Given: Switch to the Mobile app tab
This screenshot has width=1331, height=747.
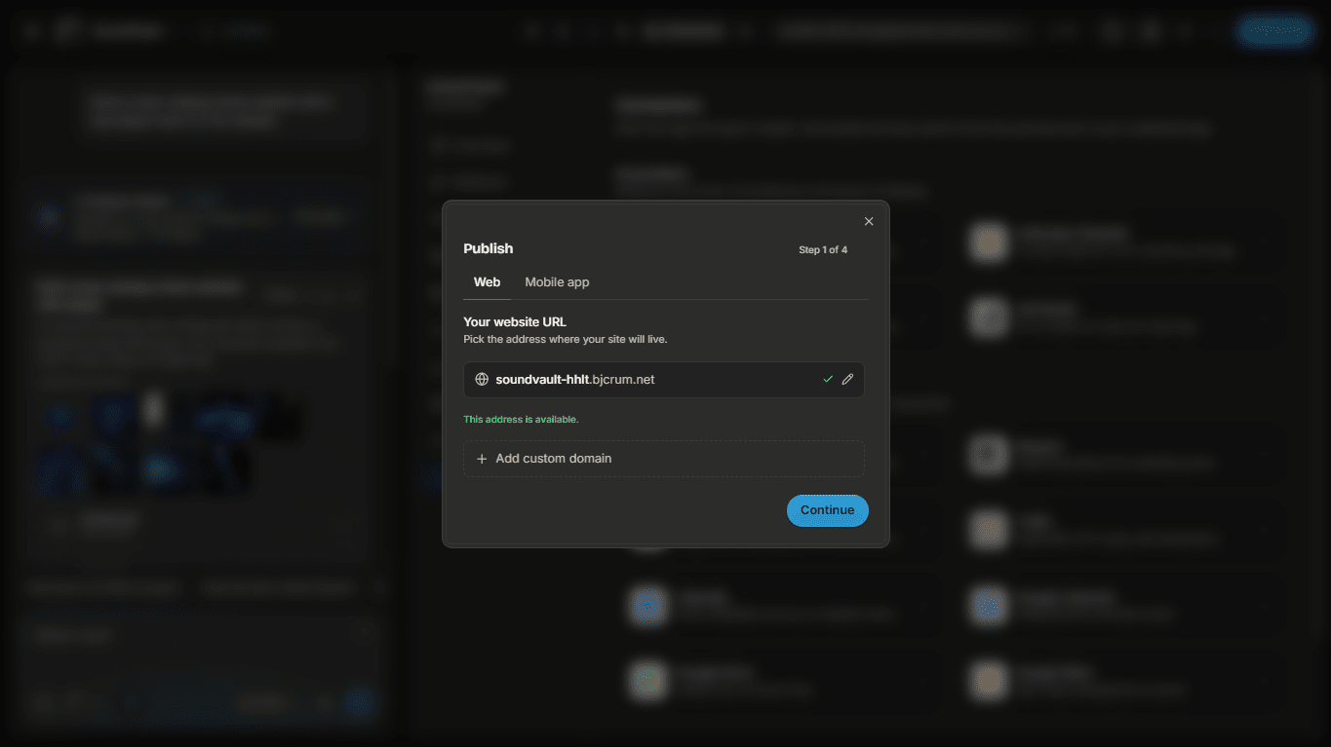Looking at the screenshot, I should tap(557, 281).
